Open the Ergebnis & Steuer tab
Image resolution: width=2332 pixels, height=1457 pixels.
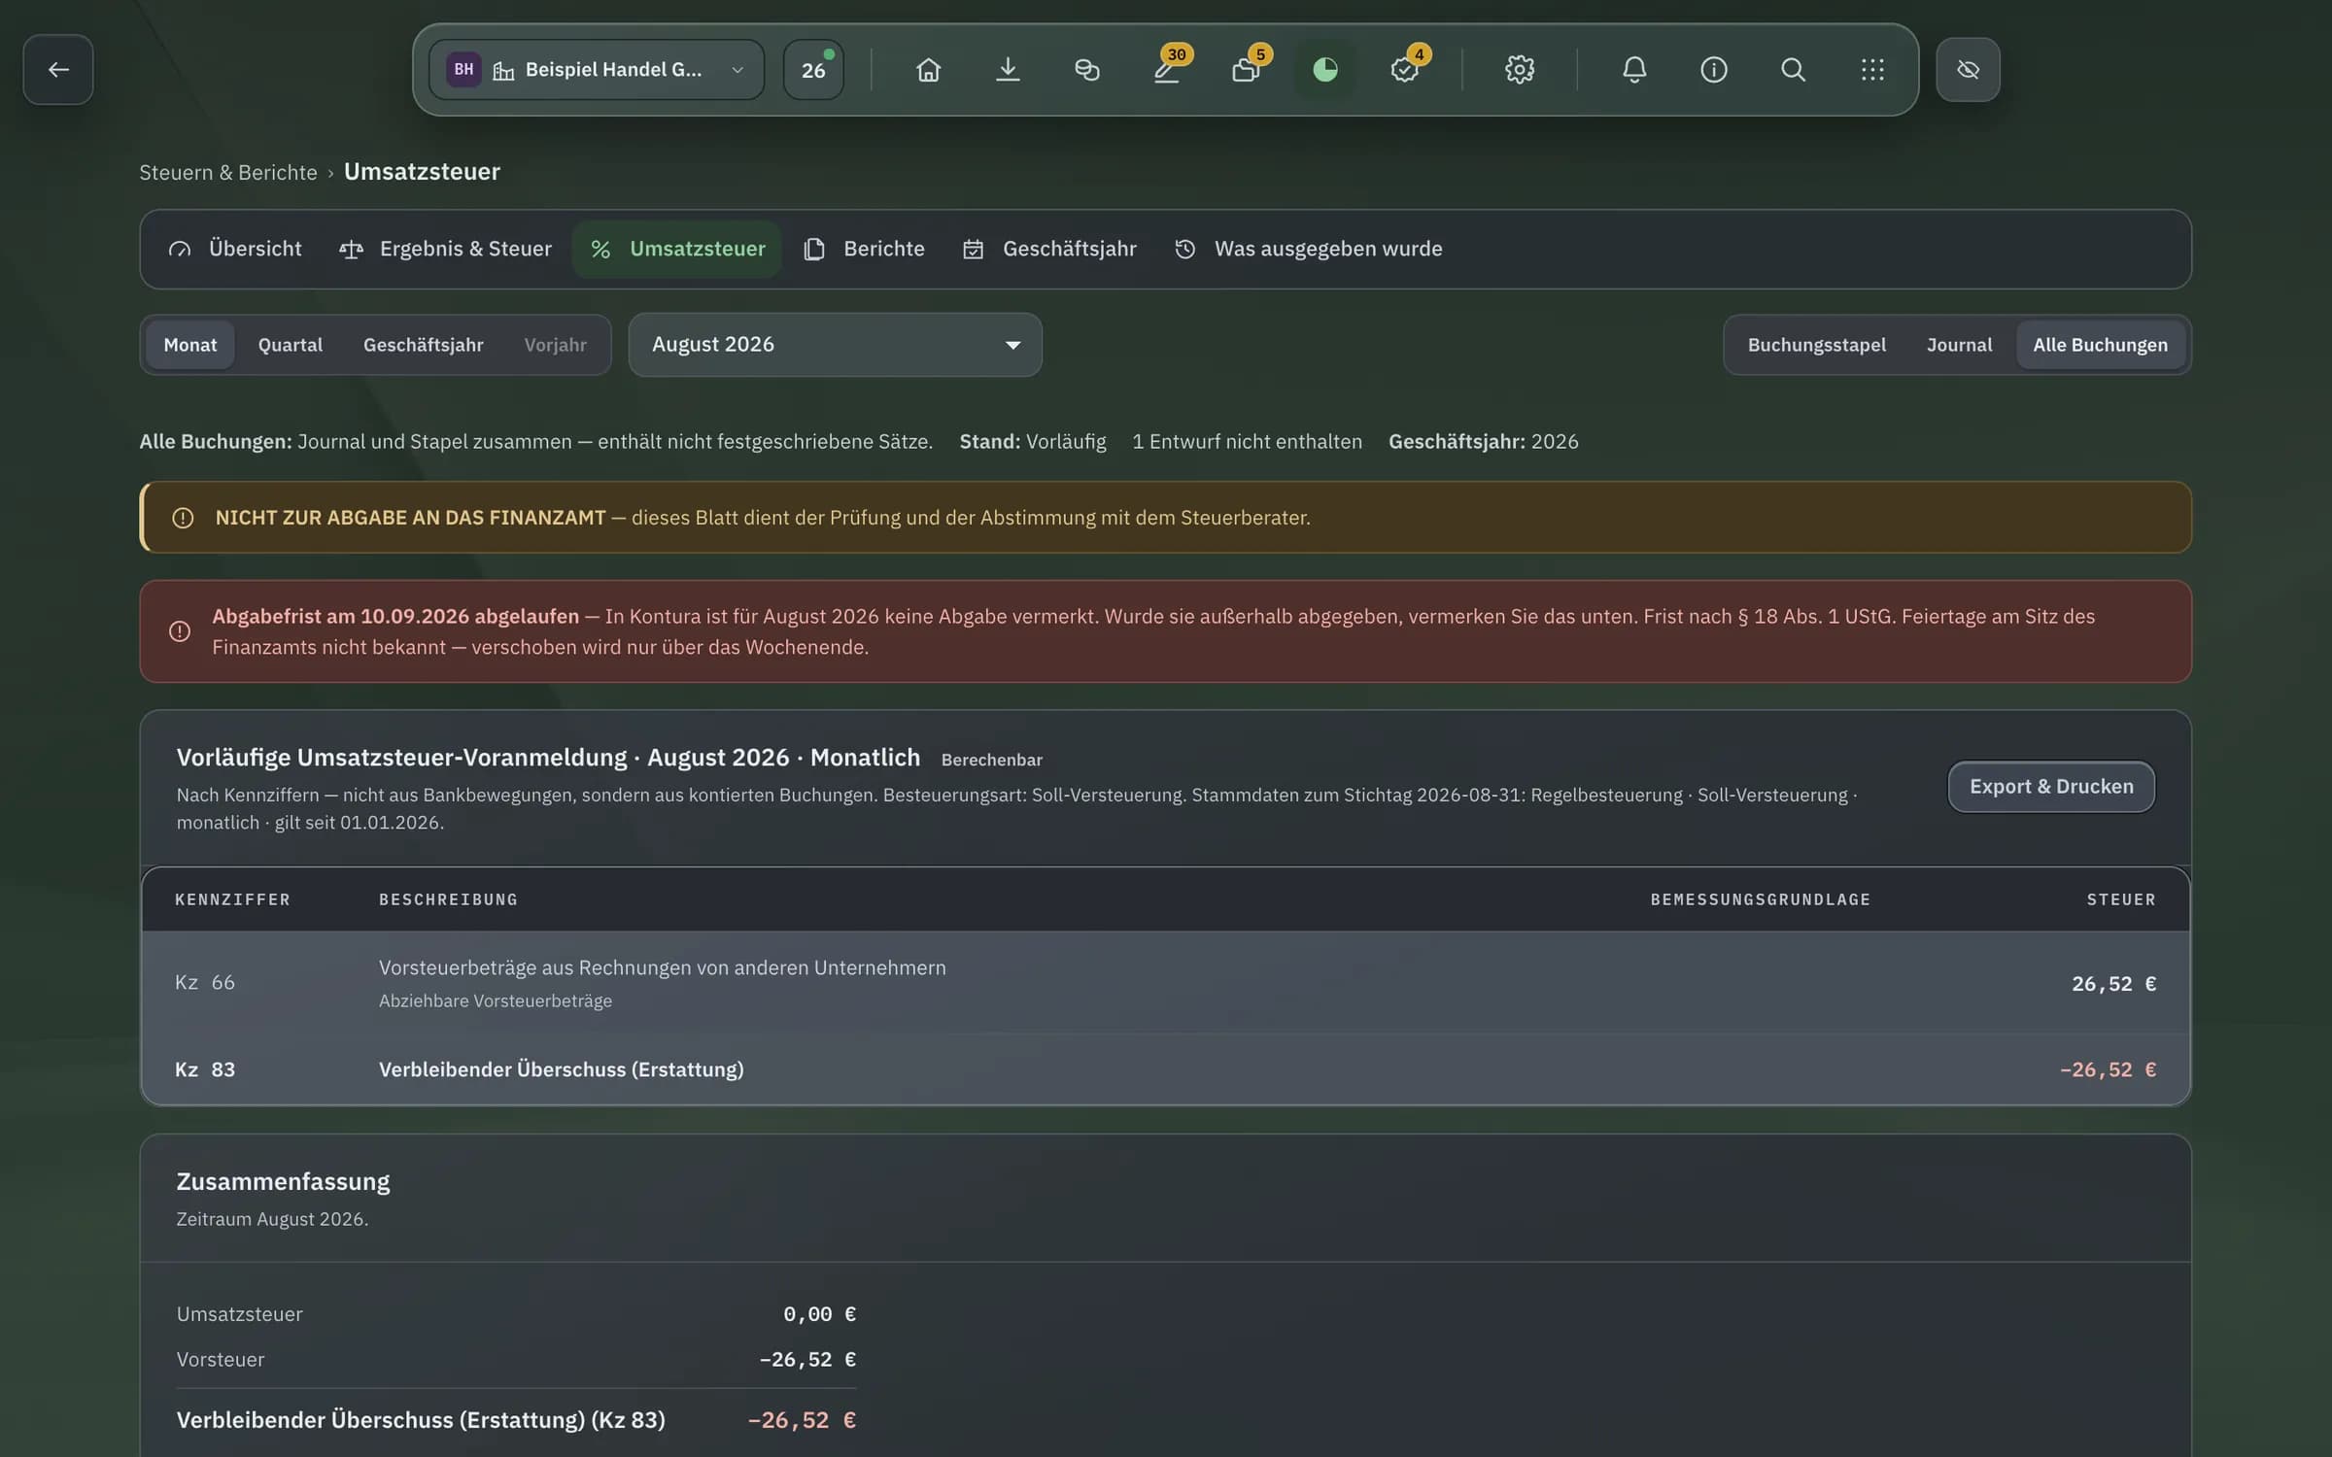(445, 249)
